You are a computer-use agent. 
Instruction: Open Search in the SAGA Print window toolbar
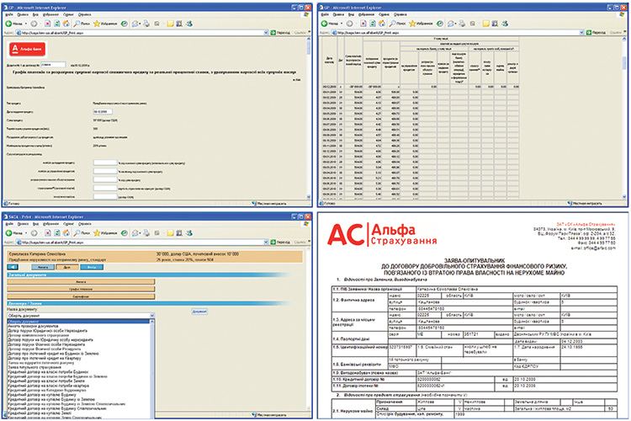point(82,233)
